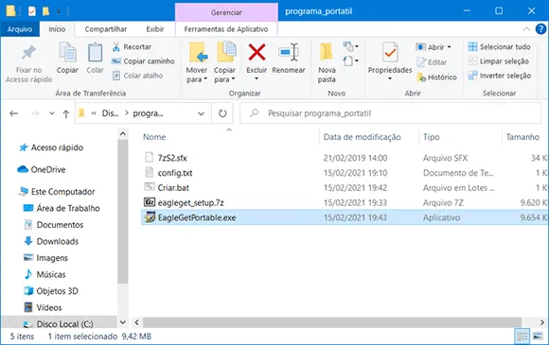Image resolution: width=549 pixels, height=345 pixels.
Task: Sort by the Tipo column
Action: click(x=431, y=137)
